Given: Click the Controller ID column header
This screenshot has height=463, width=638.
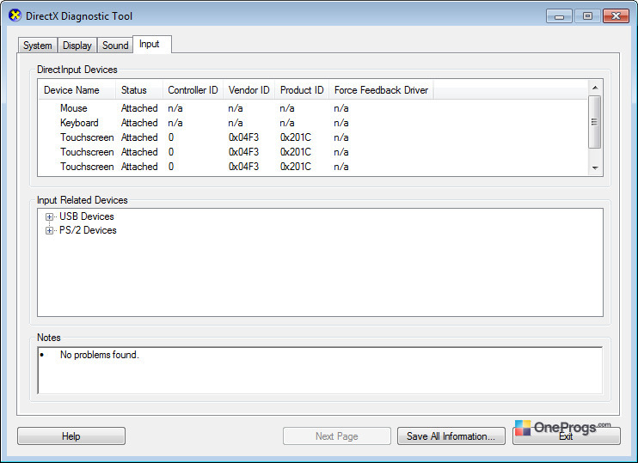Looking at the screenshot, I should 193,90.
